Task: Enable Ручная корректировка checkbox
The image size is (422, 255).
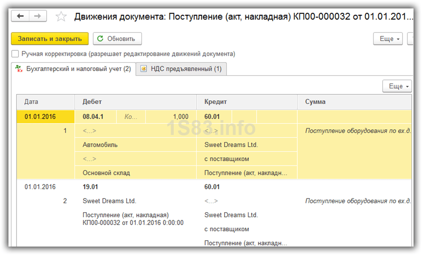Action: (x=15, y=54)
